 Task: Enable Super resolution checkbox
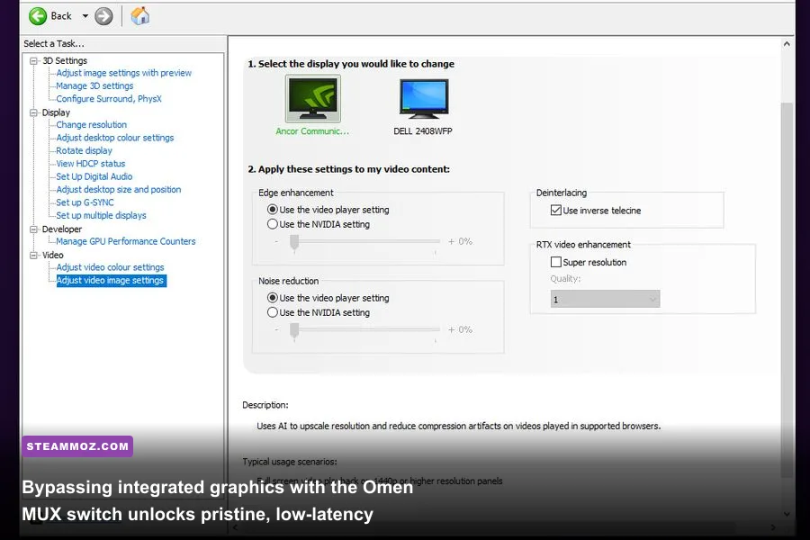(556, 262)
